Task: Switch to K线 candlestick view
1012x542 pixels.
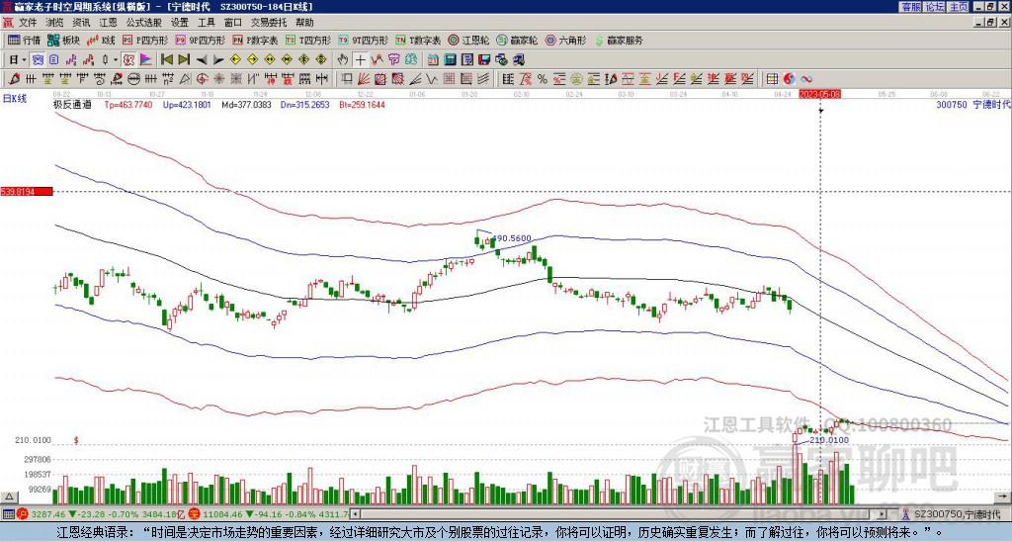Action: point(102,40)
